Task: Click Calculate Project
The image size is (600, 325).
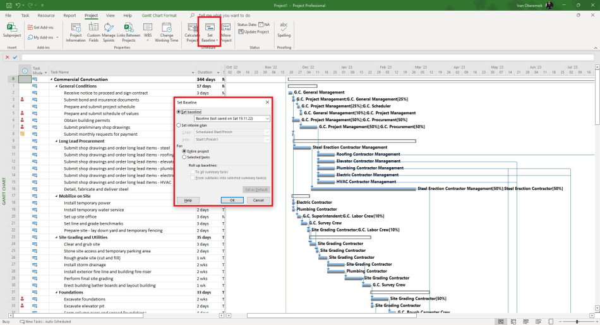Action: (192, 32)
